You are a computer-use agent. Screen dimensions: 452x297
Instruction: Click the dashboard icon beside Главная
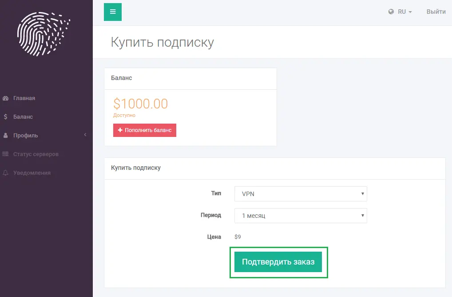point(5,98)
